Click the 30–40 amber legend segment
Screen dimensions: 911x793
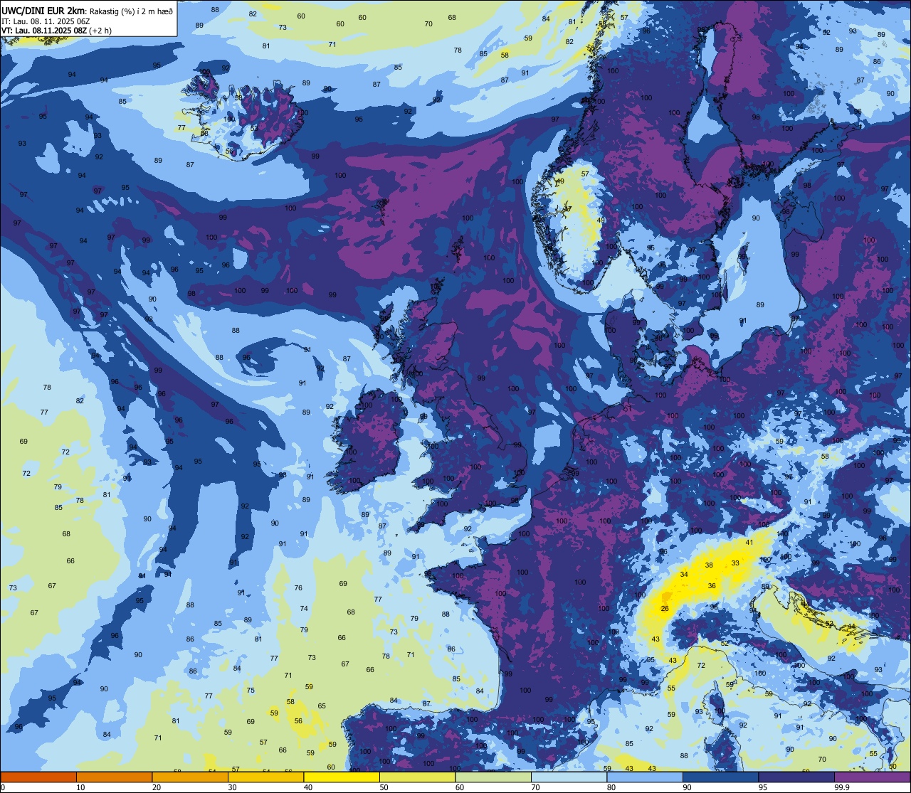(265, 777)
